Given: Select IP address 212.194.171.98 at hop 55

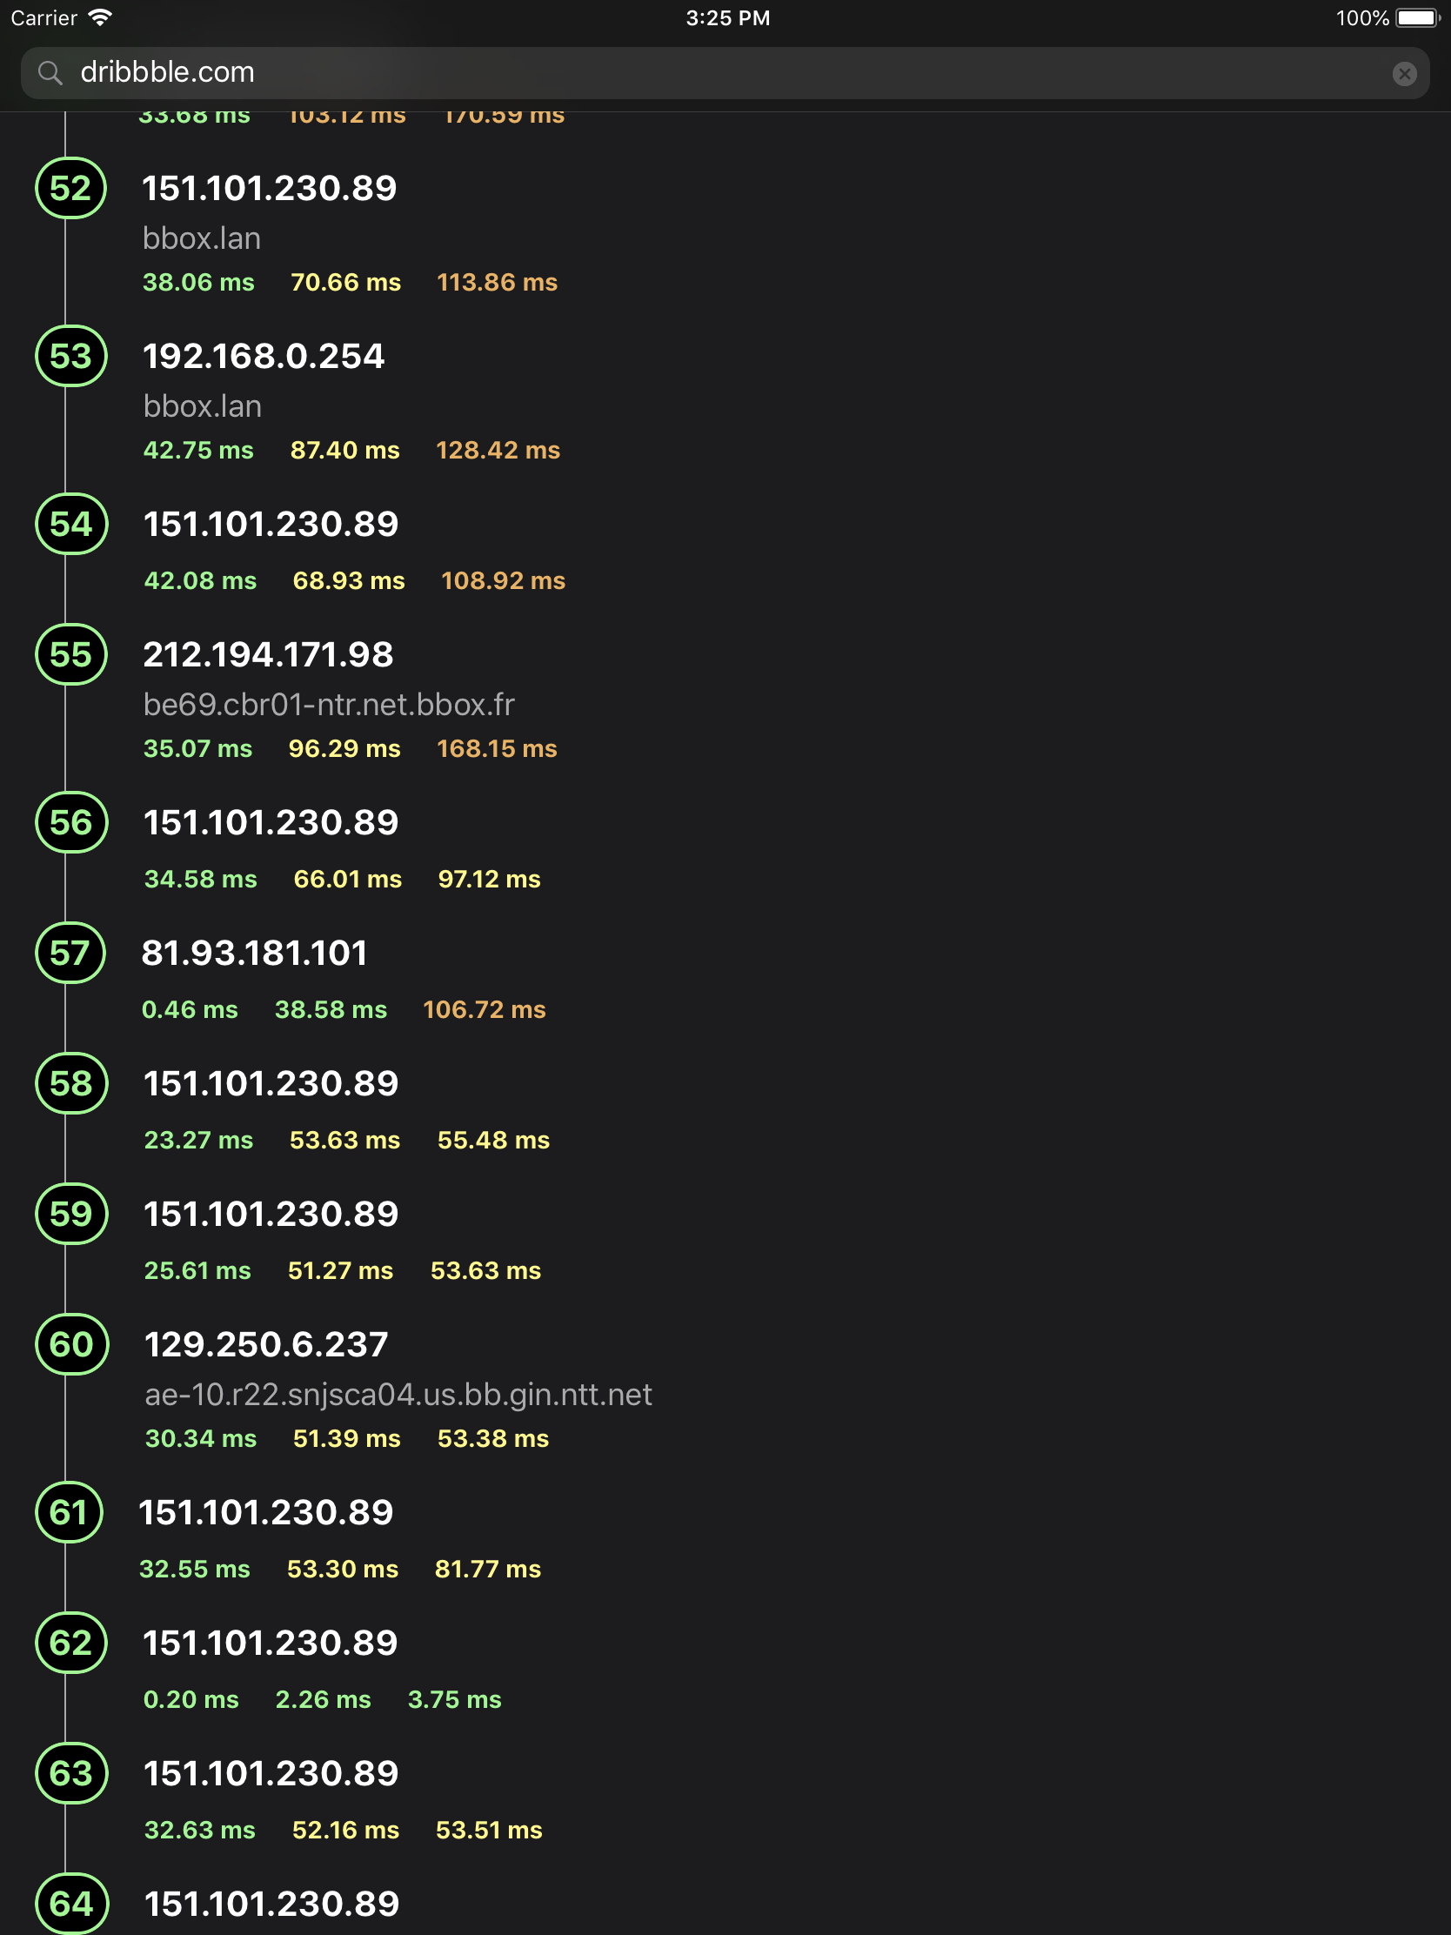Looking at the screenshot, I should 268,653.
